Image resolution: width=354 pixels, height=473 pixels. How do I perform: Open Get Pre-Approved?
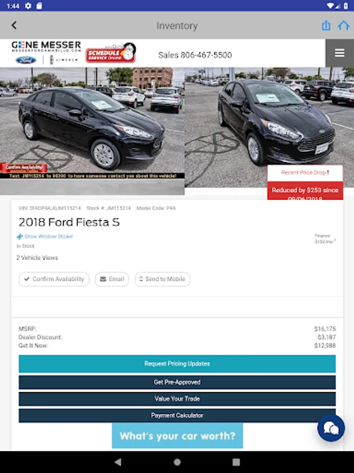(x=177, y=382)
